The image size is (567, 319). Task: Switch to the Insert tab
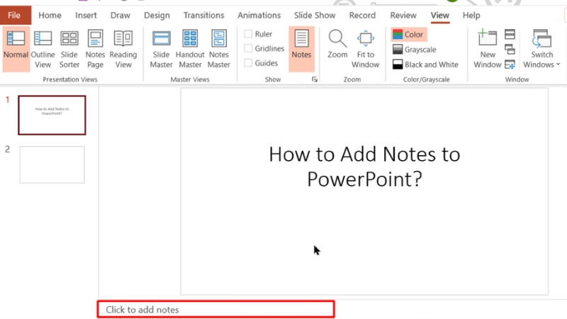86,16
